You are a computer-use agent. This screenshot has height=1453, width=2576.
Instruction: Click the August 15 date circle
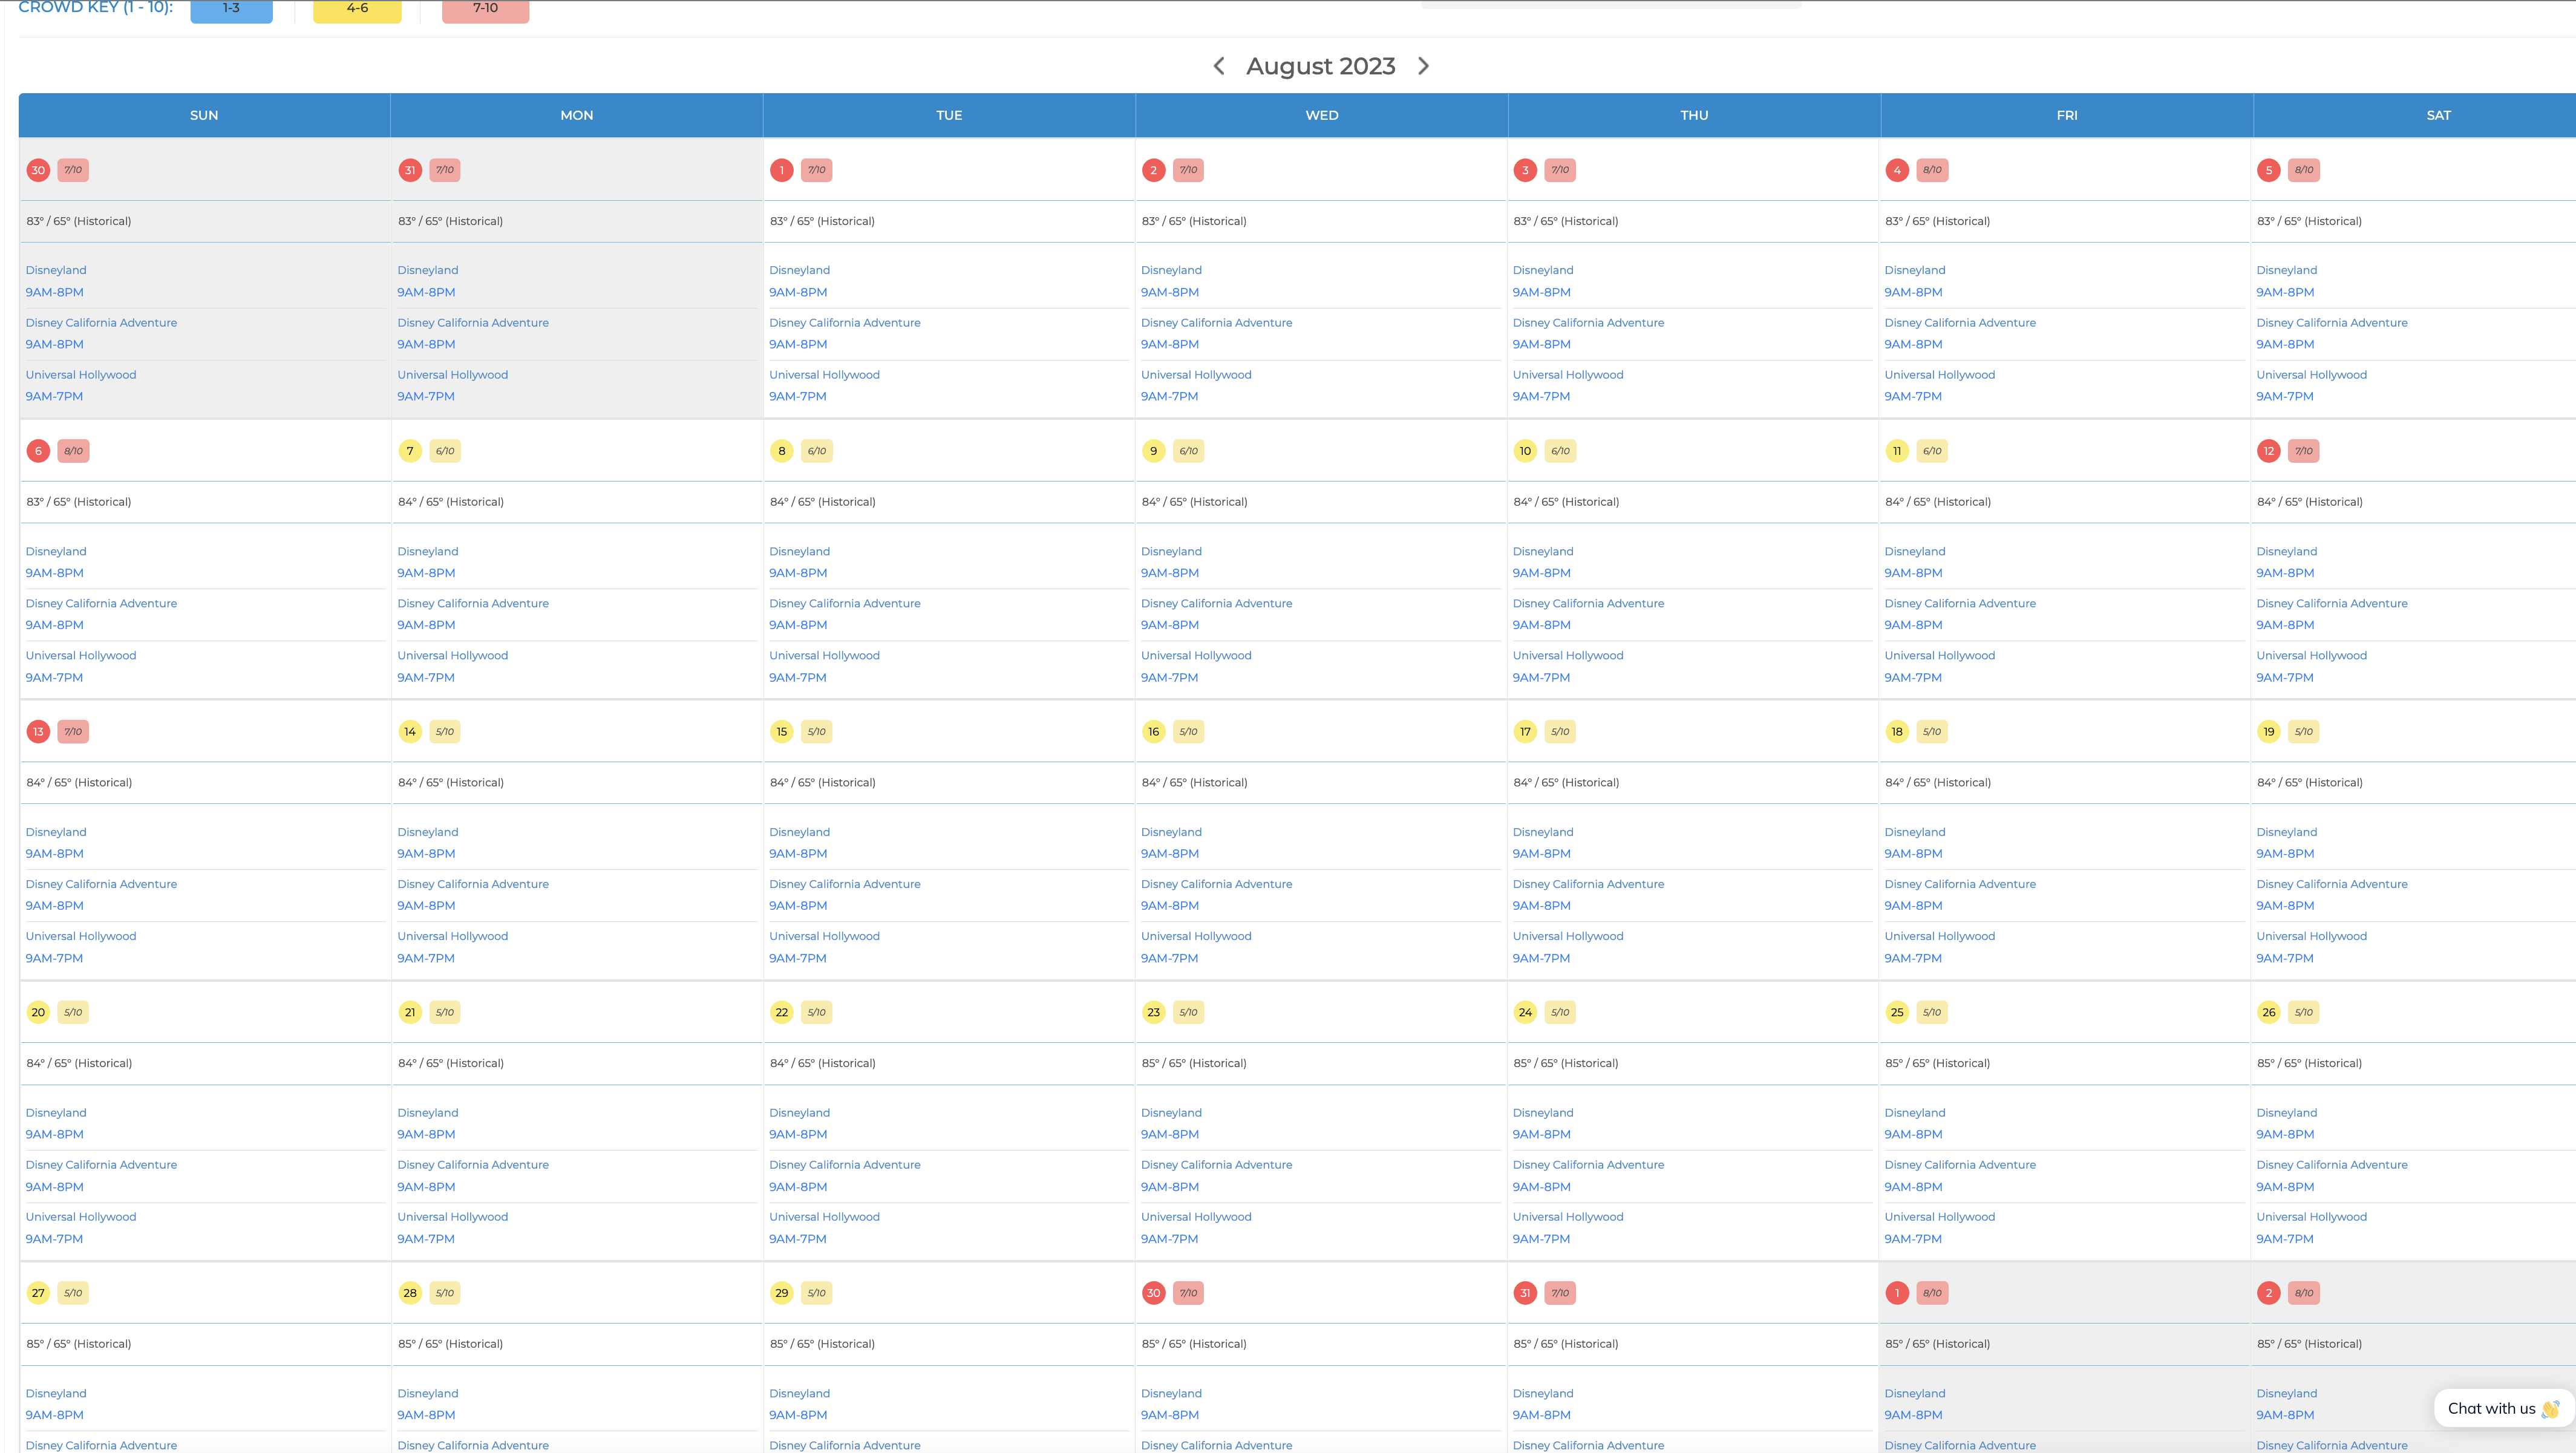click(781, 732)
